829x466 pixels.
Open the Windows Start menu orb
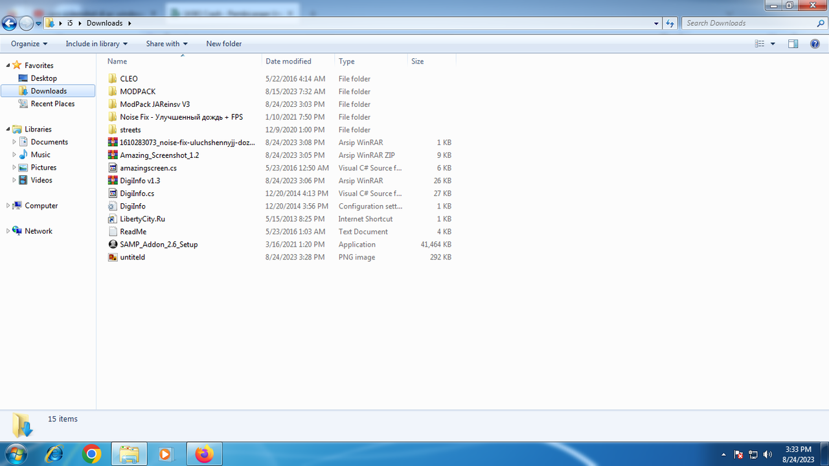pyautogui.click(x=15, y=454)
